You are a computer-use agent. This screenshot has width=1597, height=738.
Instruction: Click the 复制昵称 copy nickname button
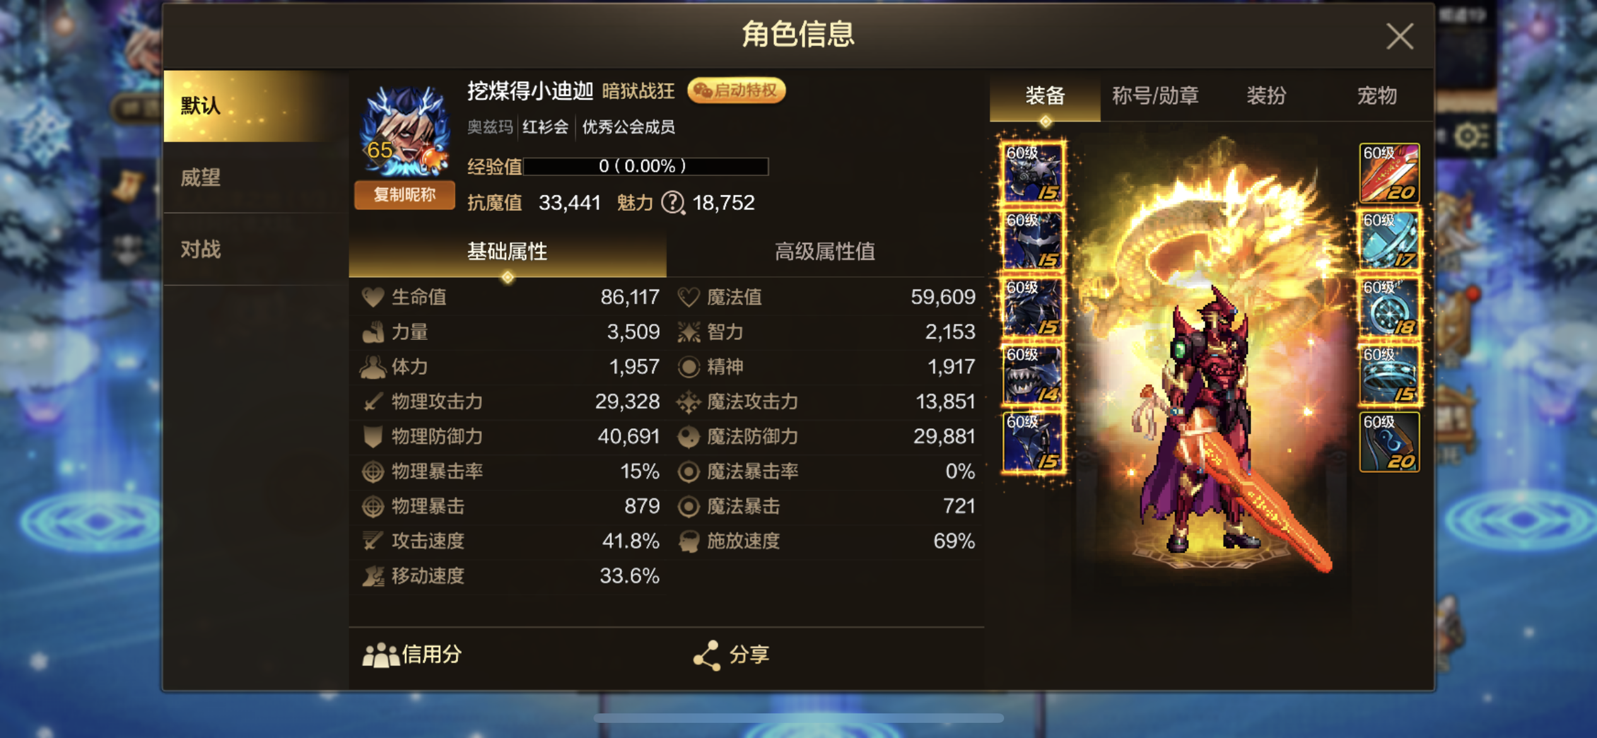(x=404, y=195)
